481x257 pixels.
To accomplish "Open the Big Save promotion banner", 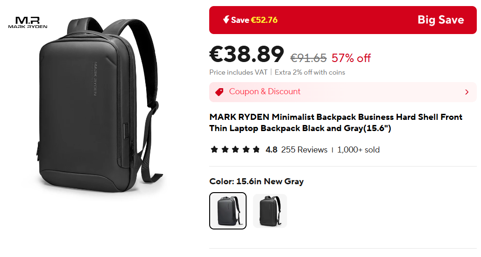I will tap(343, 20).
